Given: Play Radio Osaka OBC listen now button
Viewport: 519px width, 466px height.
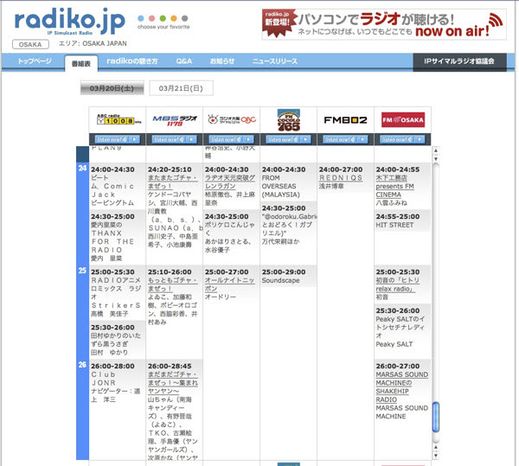Looking at the screenshot, I should tap(231, 139).
